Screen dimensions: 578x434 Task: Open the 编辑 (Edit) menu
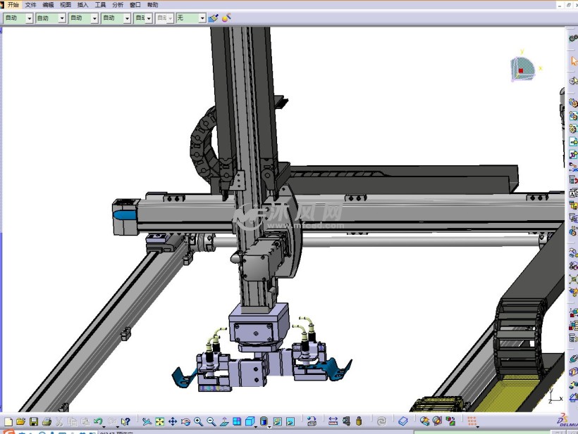[x=49, y=5]
